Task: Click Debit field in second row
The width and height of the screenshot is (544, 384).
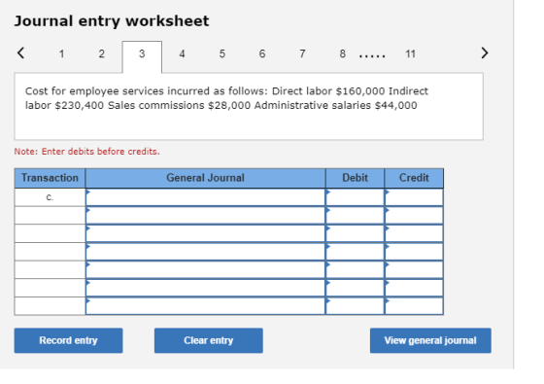Action: pyautogui.click(x=355, y=215)
